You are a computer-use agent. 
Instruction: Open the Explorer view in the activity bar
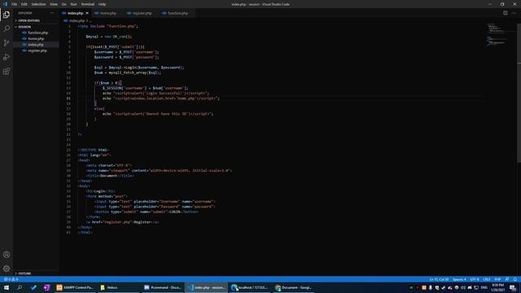[x=7, y=15]
